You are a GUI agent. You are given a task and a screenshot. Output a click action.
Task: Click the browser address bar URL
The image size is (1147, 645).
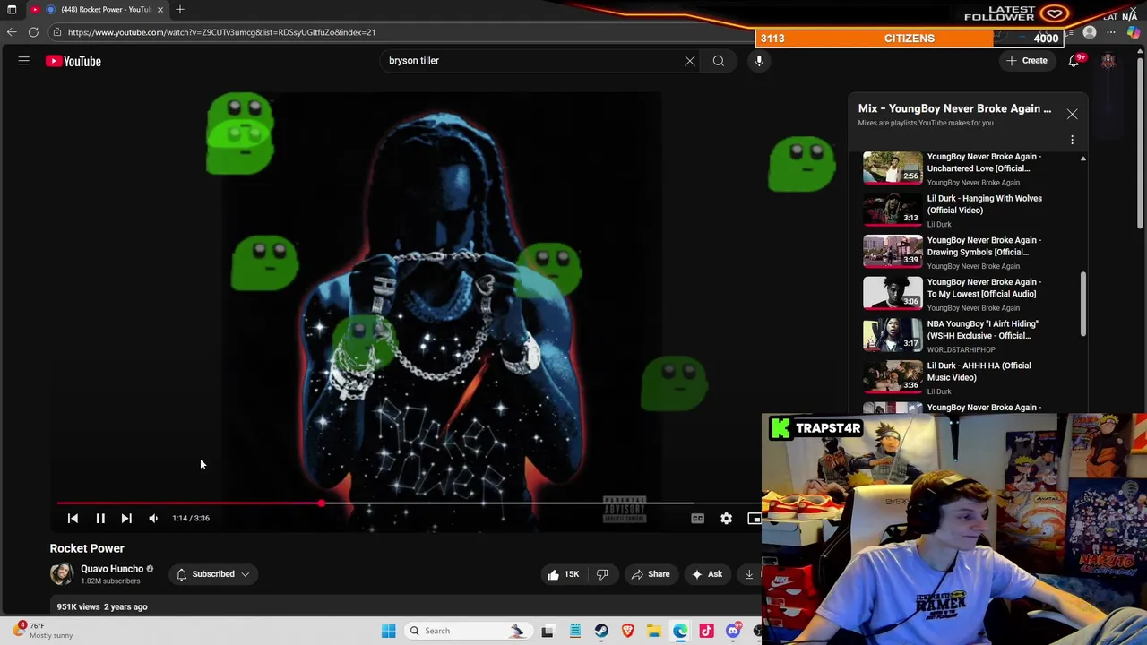pos(221,32)
